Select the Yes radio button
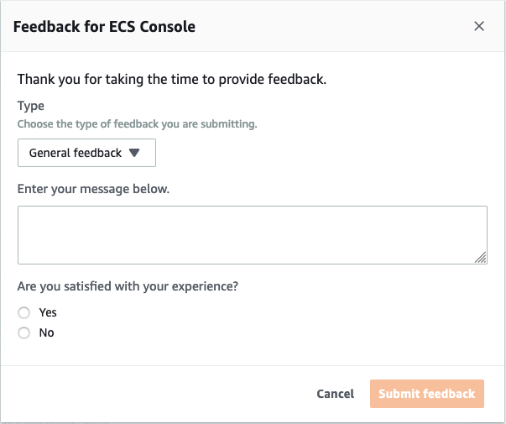The height and width of the screenshot is (424, 506). pos(23,312)
